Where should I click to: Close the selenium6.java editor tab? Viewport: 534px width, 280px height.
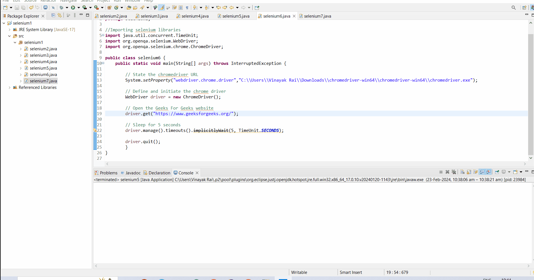(294, 16)
